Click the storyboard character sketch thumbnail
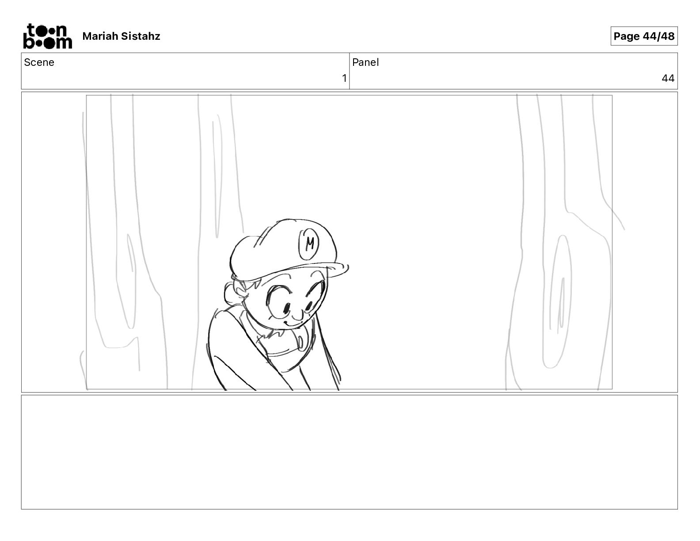This screenshot has width=700, height=541. pos(349,242)
